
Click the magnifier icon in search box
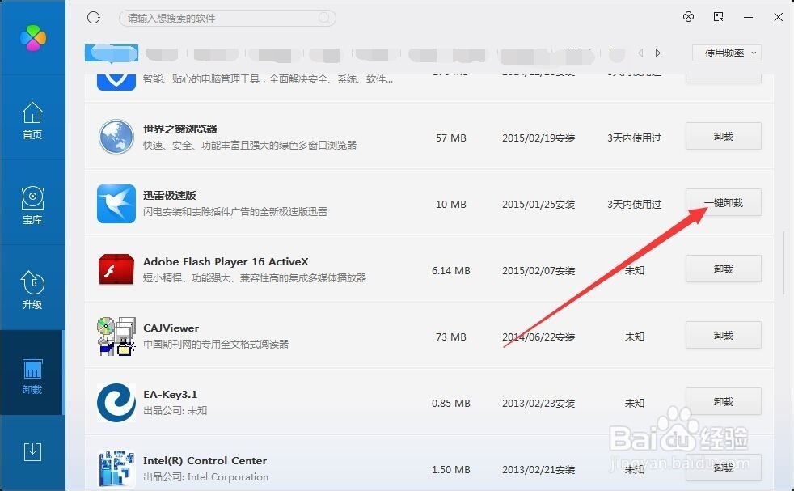tap(323, 18)
